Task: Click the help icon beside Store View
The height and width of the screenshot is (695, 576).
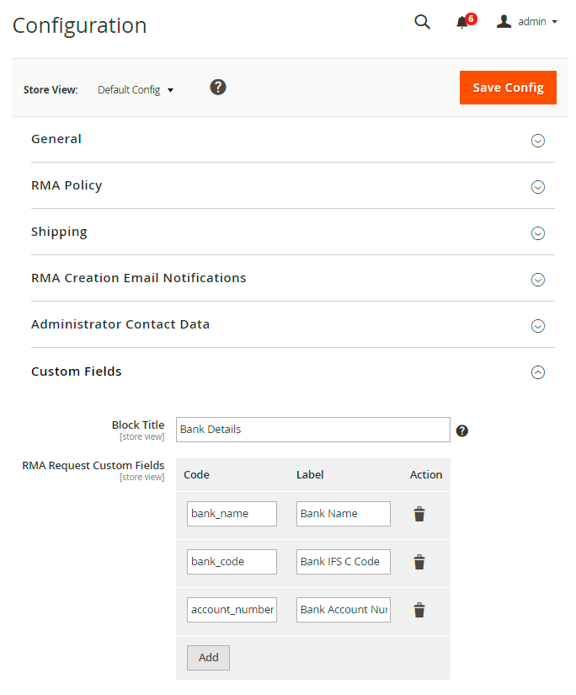Action: pyautogui.click(x=218, y=87)
